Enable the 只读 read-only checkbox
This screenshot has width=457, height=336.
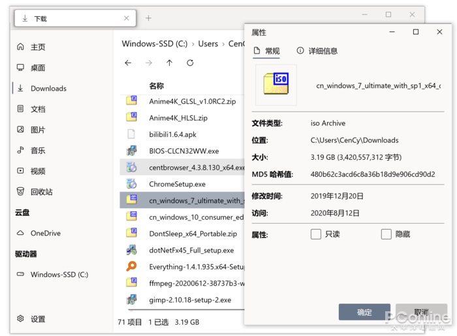tap(315, 234)
